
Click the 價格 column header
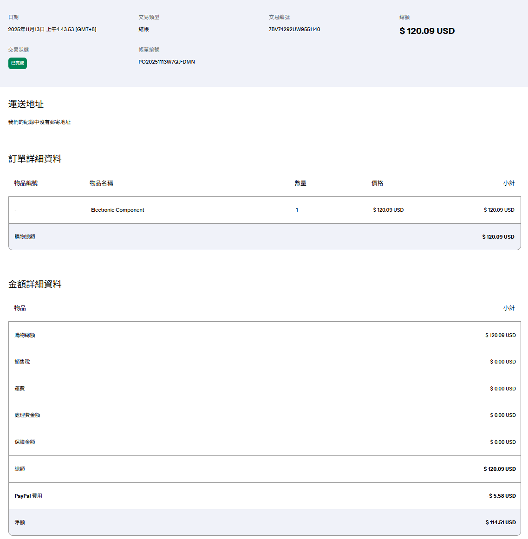[x=377, y=183]
